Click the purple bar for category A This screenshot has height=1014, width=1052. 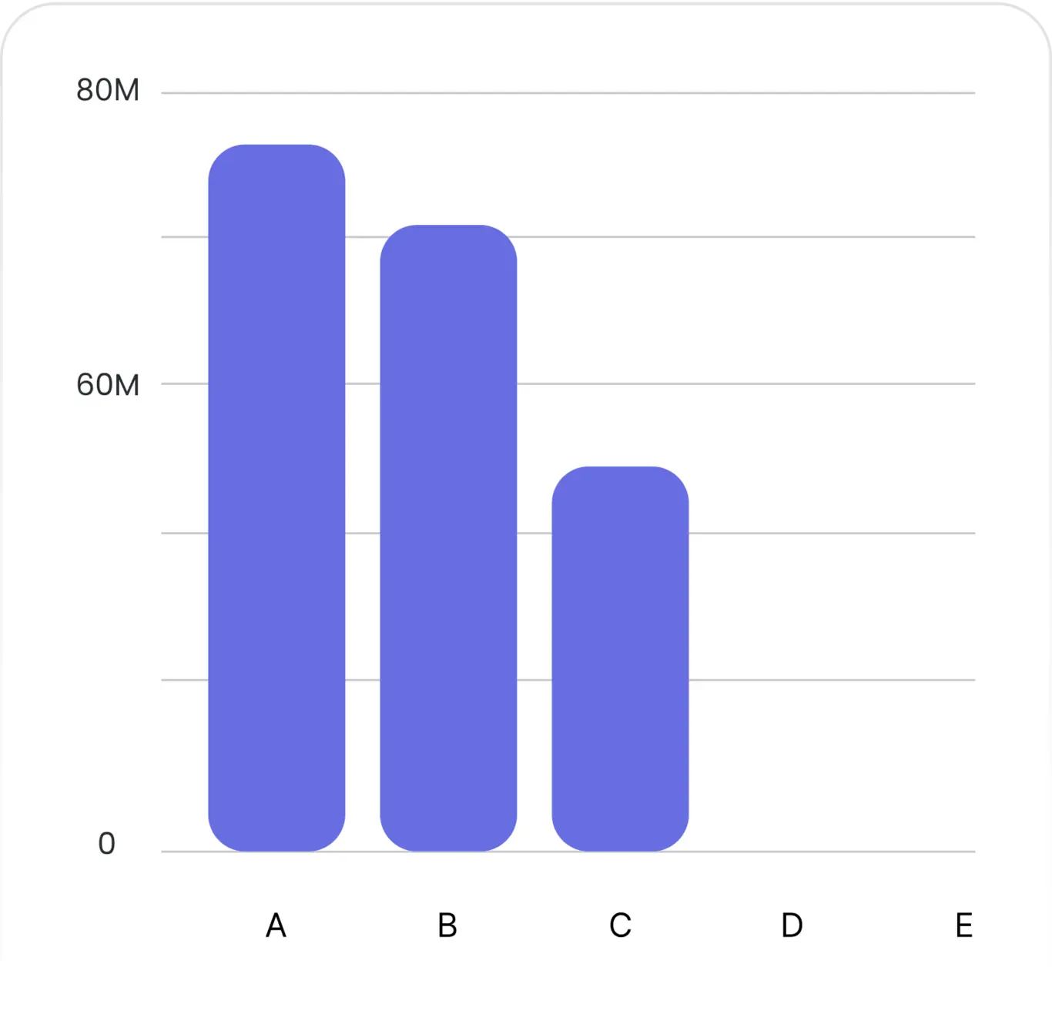point(276,497)
